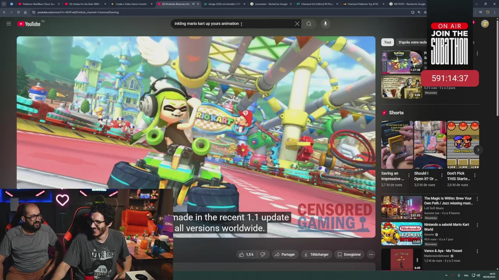The height and width of the screenshot is (280, 499).
Task: Close the 'Nintendo Removes Inkling' browser tab
Action: 198,4
